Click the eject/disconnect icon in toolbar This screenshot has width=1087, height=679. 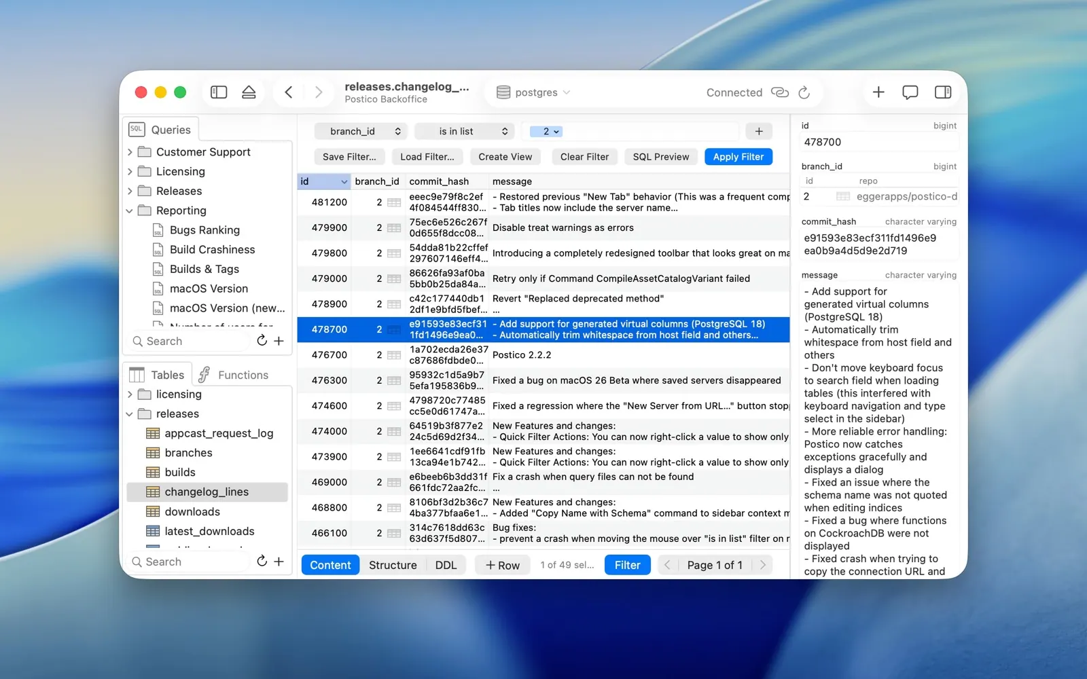[x=249, y=92]
